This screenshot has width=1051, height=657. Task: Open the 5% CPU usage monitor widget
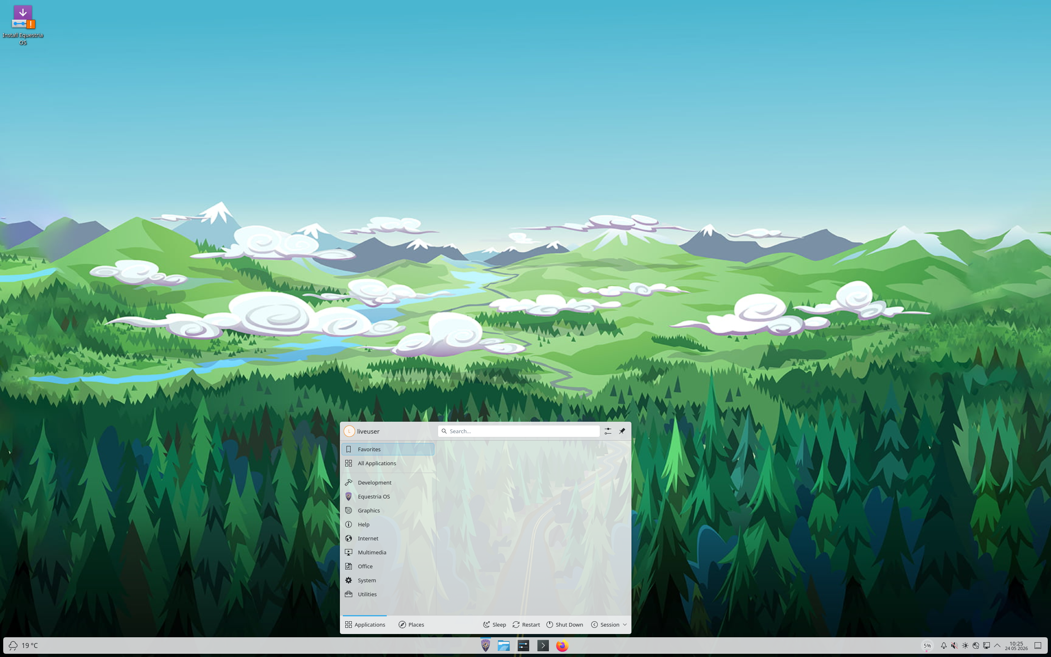point(927,645)
